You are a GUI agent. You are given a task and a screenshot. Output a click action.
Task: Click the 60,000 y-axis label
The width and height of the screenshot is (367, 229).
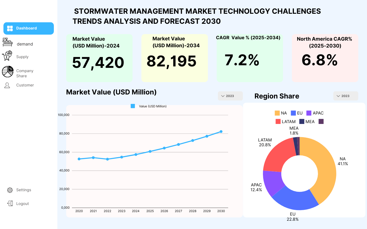click(65, 152)
